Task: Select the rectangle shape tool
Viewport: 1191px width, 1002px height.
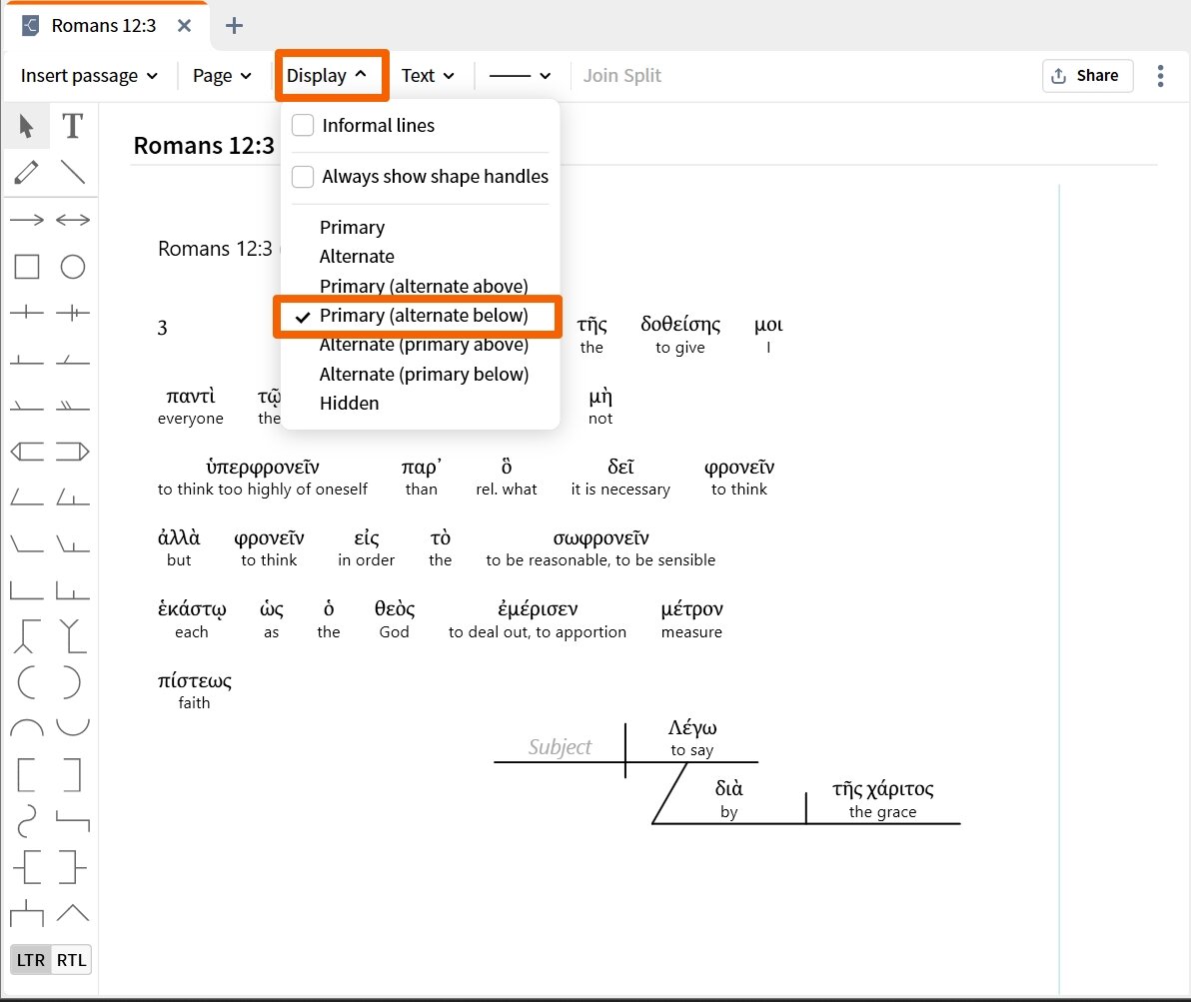Action: [x=27, y=267]
